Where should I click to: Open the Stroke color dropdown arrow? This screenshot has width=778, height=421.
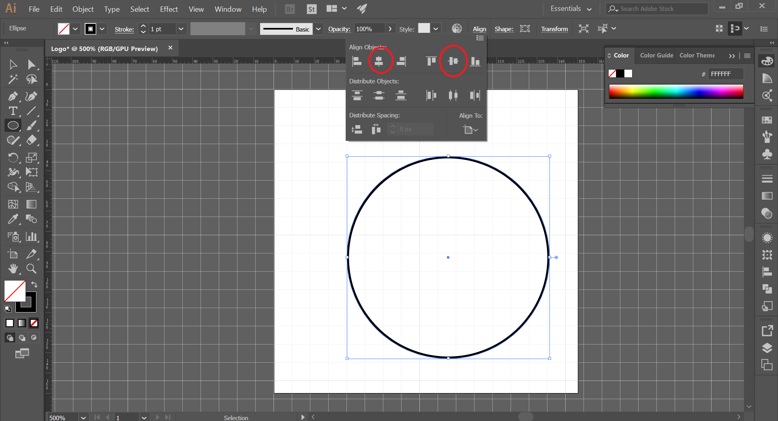pyautogui.click(x=102, y=29)
